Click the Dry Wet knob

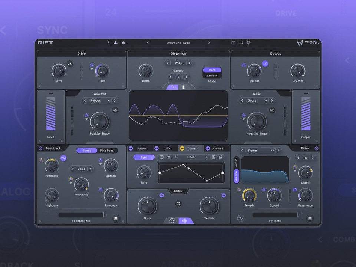298,71
